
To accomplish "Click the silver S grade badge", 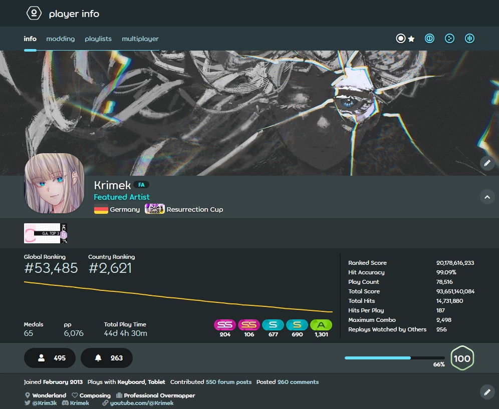I will 273,325.
